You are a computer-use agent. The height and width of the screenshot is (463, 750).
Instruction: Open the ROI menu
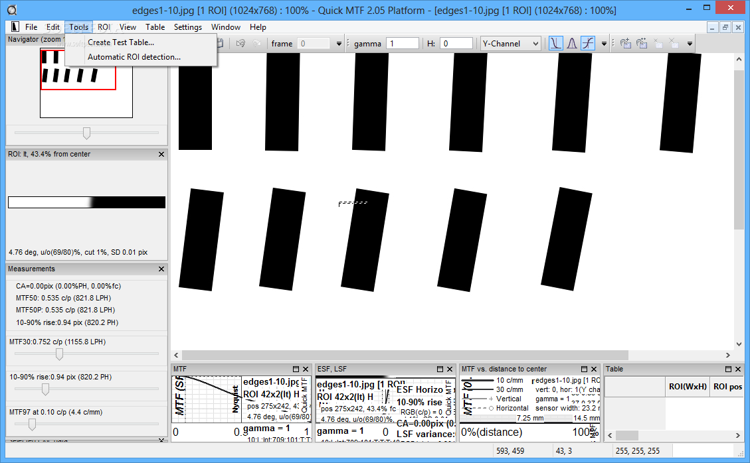(x=104, y=27)
